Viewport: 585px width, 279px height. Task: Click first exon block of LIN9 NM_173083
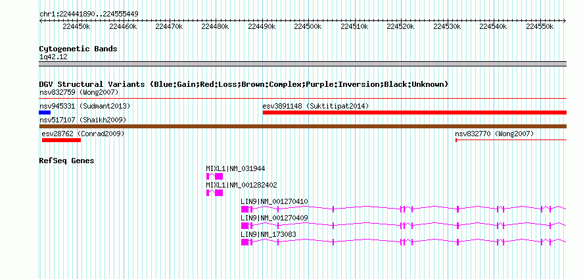point(245,242)
